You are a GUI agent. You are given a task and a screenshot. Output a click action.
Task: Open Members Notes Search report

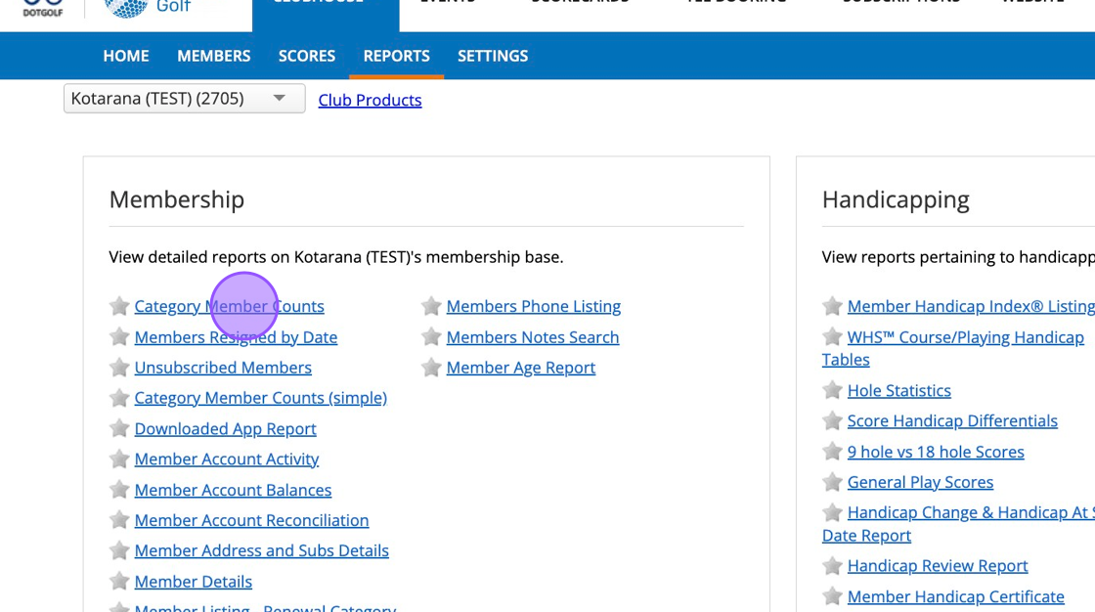533,336
